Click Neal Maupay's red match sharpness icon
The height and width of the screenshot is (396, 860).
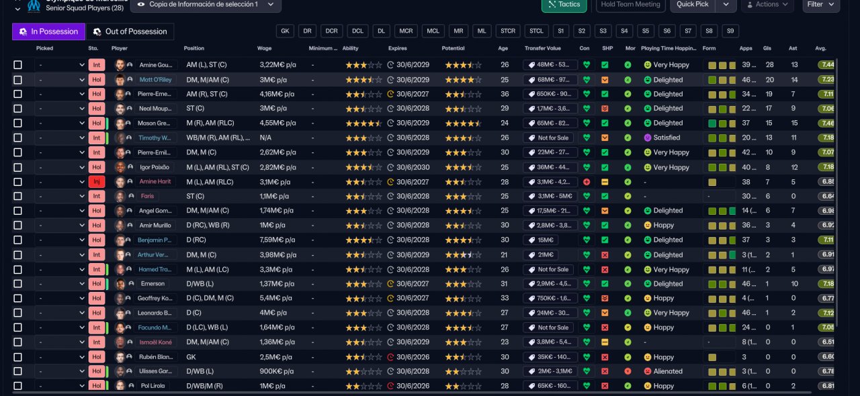[605, 109]
